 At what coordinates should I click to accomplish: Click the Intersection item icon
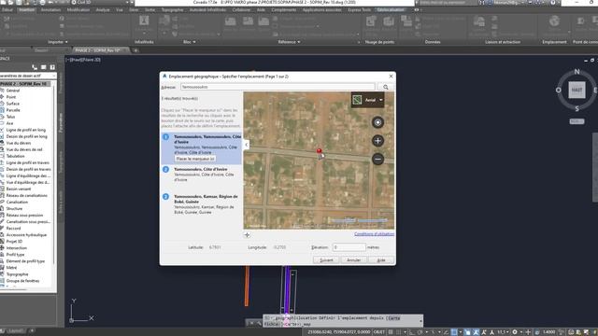(x=2, y=248)
